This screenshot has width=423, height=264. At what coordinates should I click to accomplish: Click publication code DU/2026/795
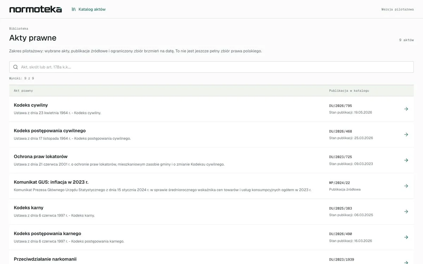[341, 106]
